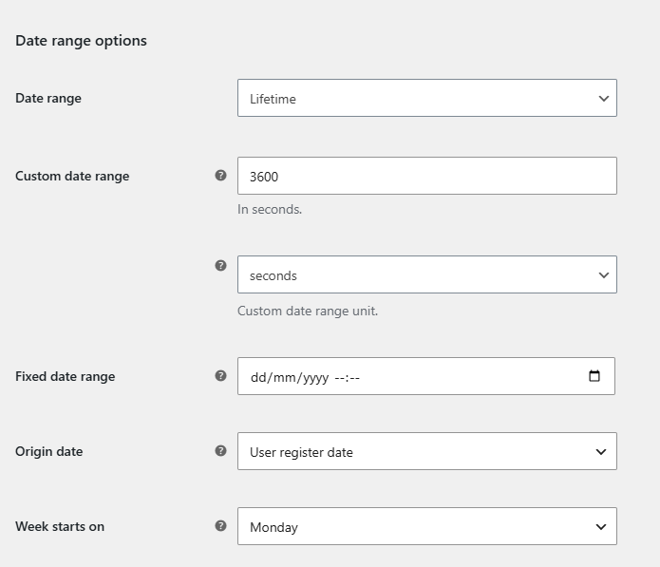Open the calendar picker in Fixed date range
This screenshot has width=660, height=567.
pyautogui.click(x=594, y=375)
